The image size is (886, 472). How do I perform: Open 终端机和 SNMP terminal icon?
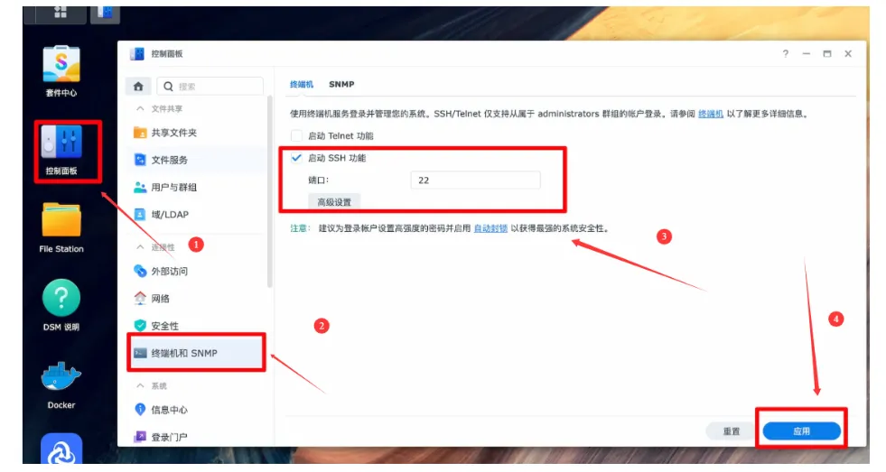coord(140,353)
